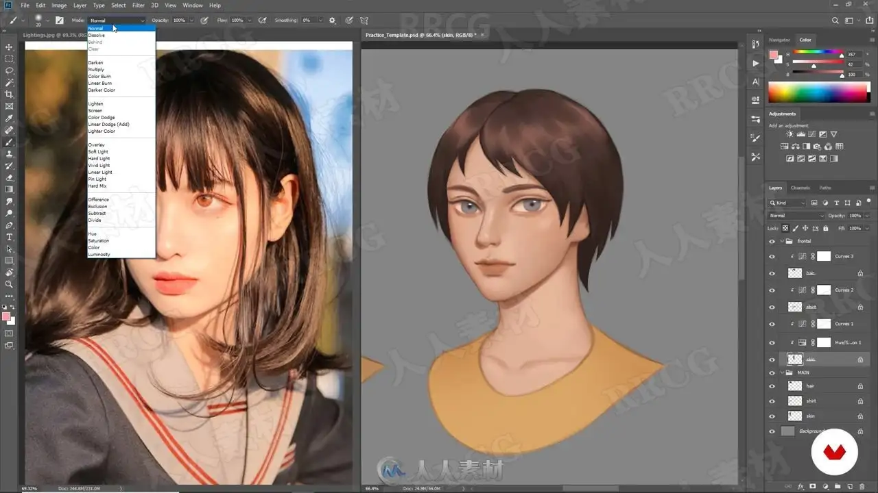Select the Horizontal Type tool
The image size is (878, 493).
pos(9,237)
